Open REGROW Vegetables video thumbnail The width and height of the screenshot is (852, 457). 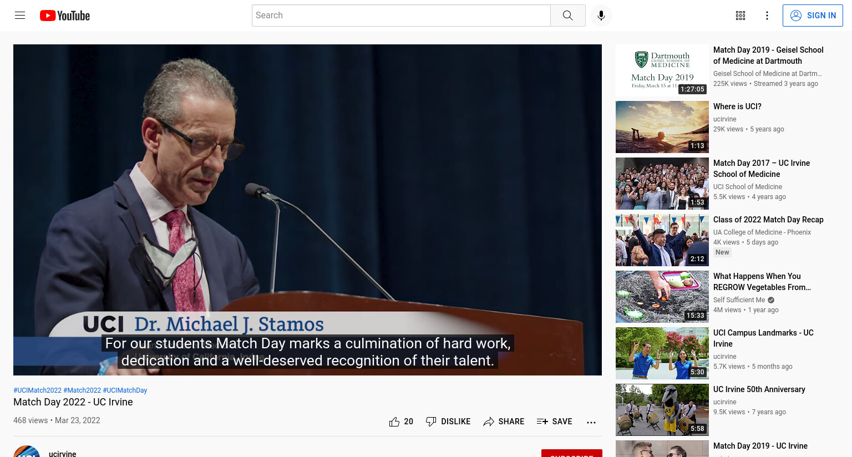pos(662,297)
